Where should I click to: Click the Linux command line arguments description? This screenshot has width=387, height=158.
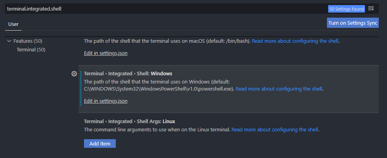coord(157,129)
